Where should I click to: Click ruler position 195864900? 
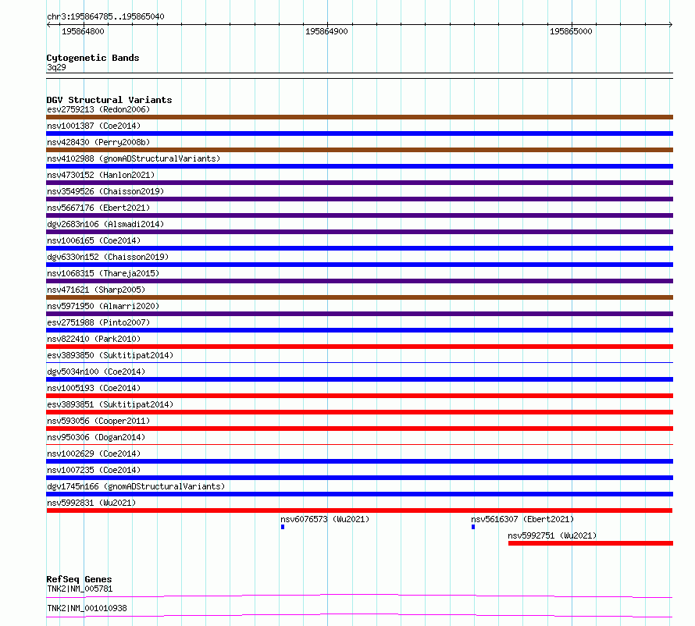tap(326, 31)
